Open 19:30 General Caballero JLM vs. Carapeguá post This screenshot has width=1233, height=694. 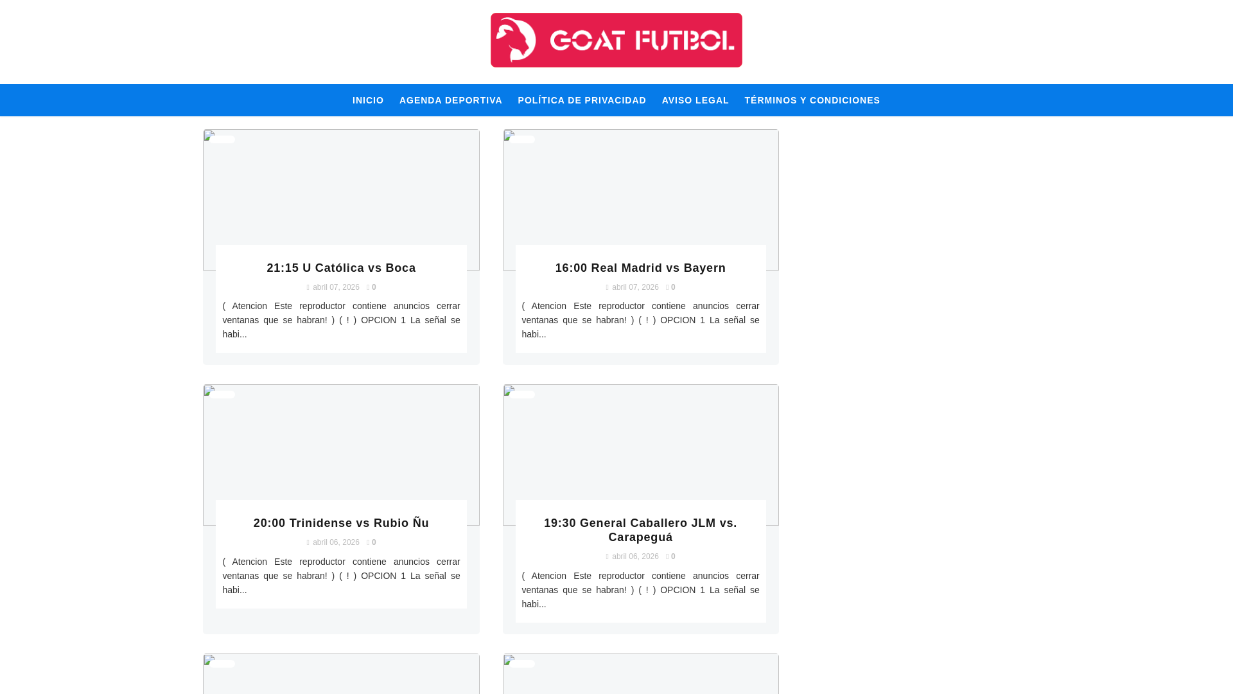640,530
